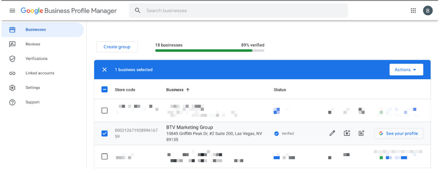441x175 pixels.
Task: Open the hamburger main menu
Action: (x=12, y=10)
